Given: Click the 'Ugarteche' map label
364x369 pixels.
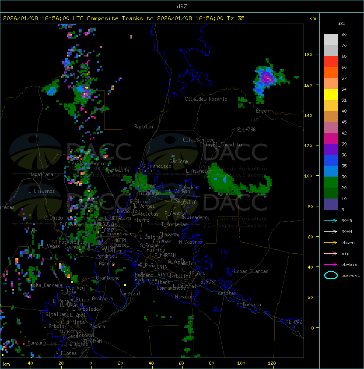Looking at the screenshot, I should (x=108, y=278).
